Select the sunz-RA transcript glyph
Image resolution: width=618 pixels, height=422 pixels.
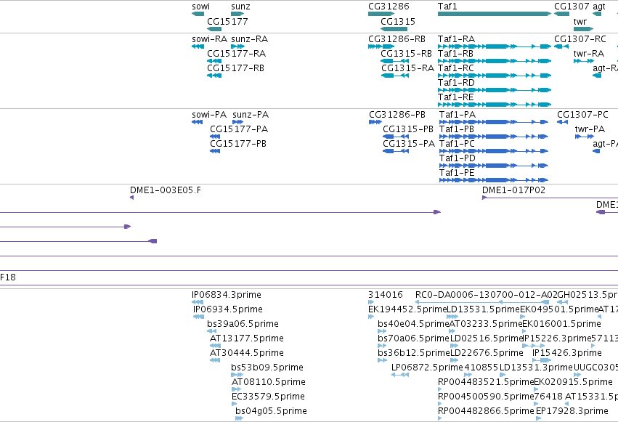[237, 46]
